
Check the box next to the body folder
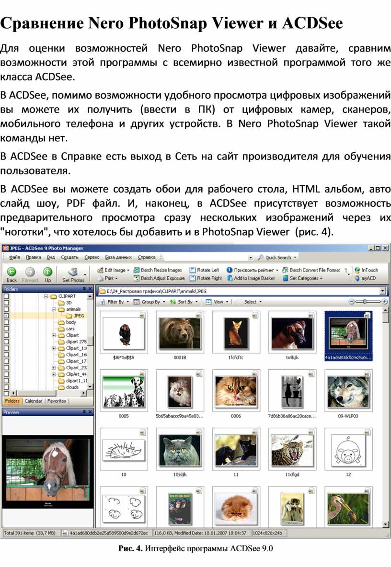pos(6,323)
